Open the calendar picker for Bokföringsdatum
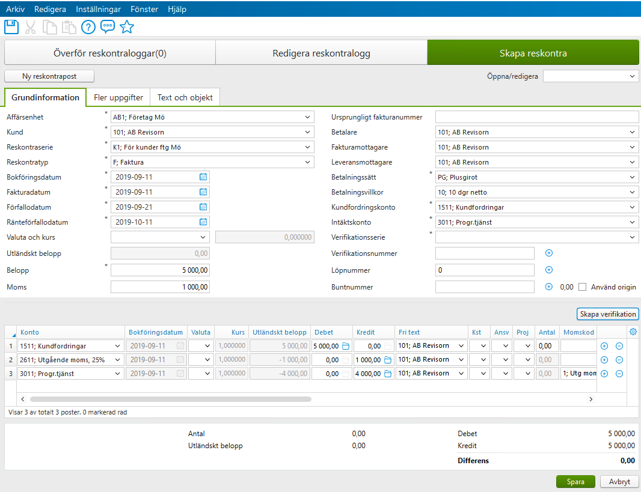The image size is (641, 492). (203, 177)
